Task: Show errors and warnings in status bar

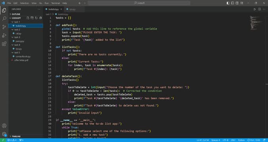Action: pyautogui.click(x=12, y=140)
